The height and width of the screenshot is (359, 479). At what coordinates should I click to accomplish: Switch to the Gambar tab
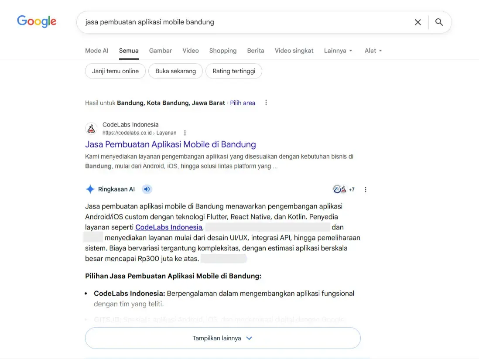pyautogui.click(x=160, y=50)
